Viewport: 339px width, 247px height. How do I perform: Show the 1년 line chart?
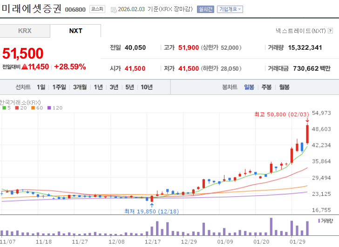click(x=98, y=87)
